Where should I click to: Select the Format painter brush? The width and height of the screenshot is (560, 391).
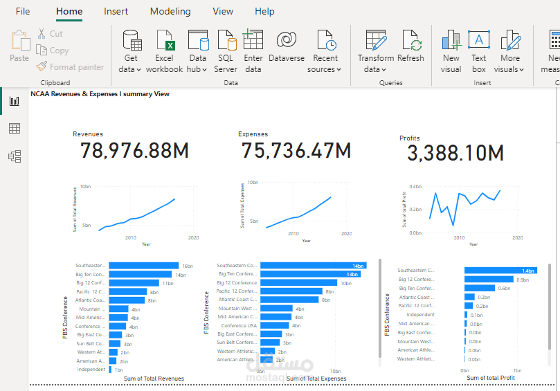pyautogui.click(x=42, y=66)
